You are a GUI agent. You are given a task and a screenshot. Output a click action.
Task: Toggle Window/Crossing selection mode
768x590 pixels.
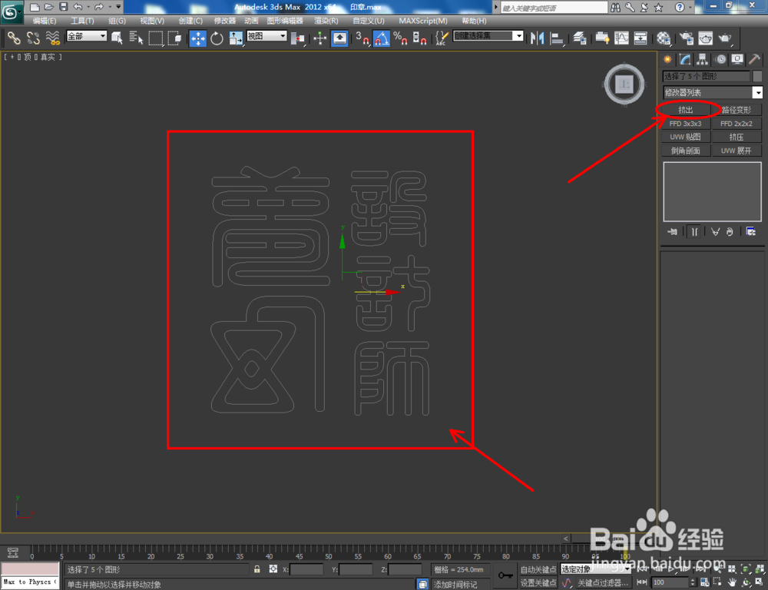coord(175,38)
